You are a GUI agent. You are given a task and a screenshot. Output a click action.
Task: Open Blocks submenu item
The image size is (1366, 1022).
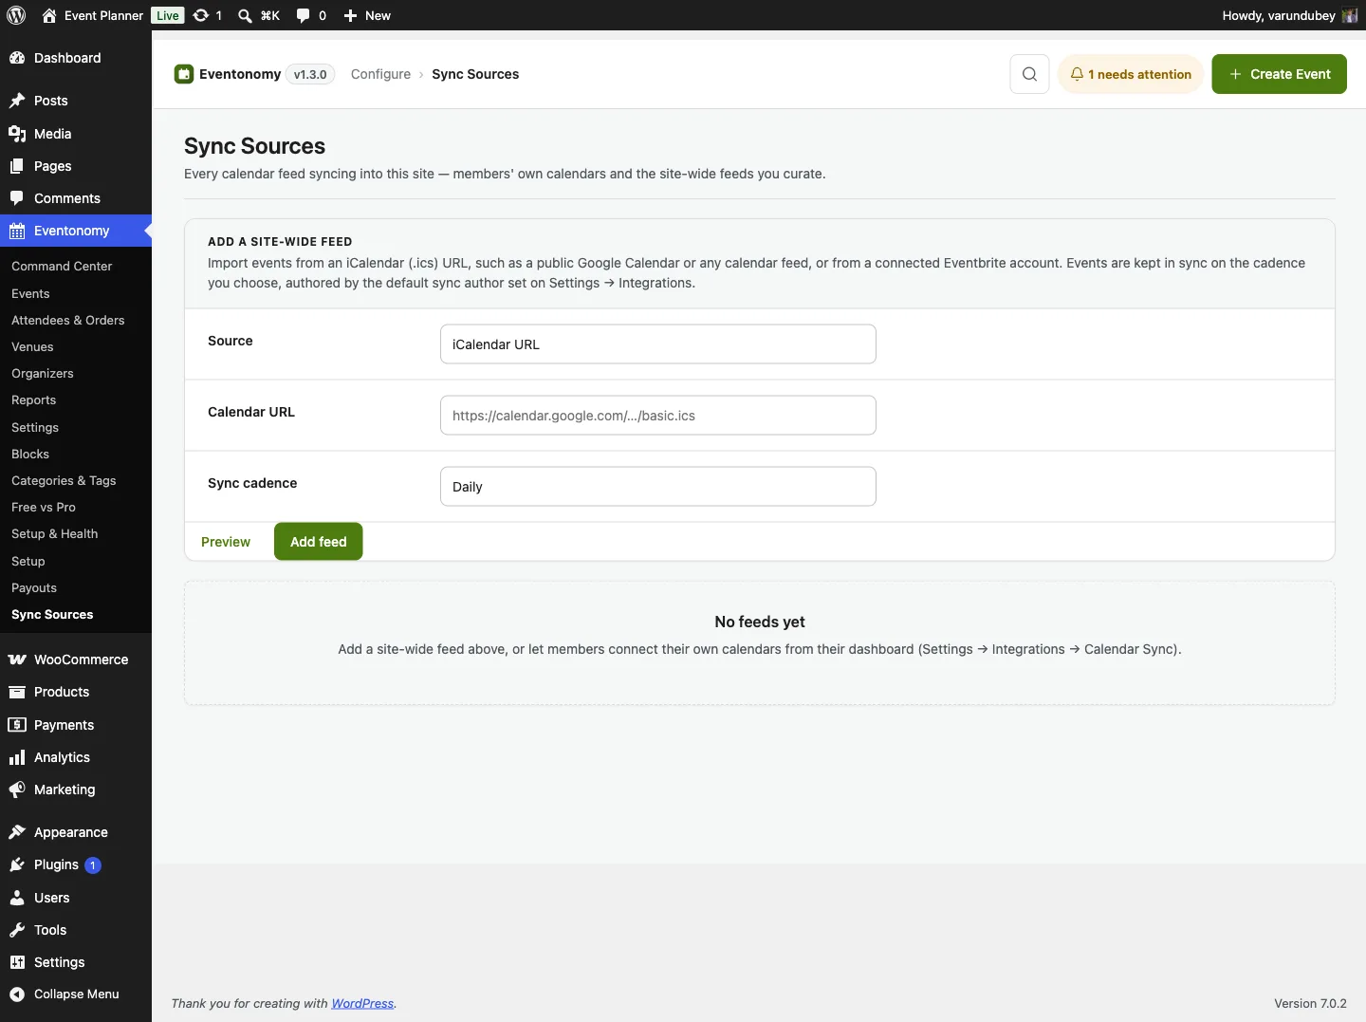tap(30, 455)
